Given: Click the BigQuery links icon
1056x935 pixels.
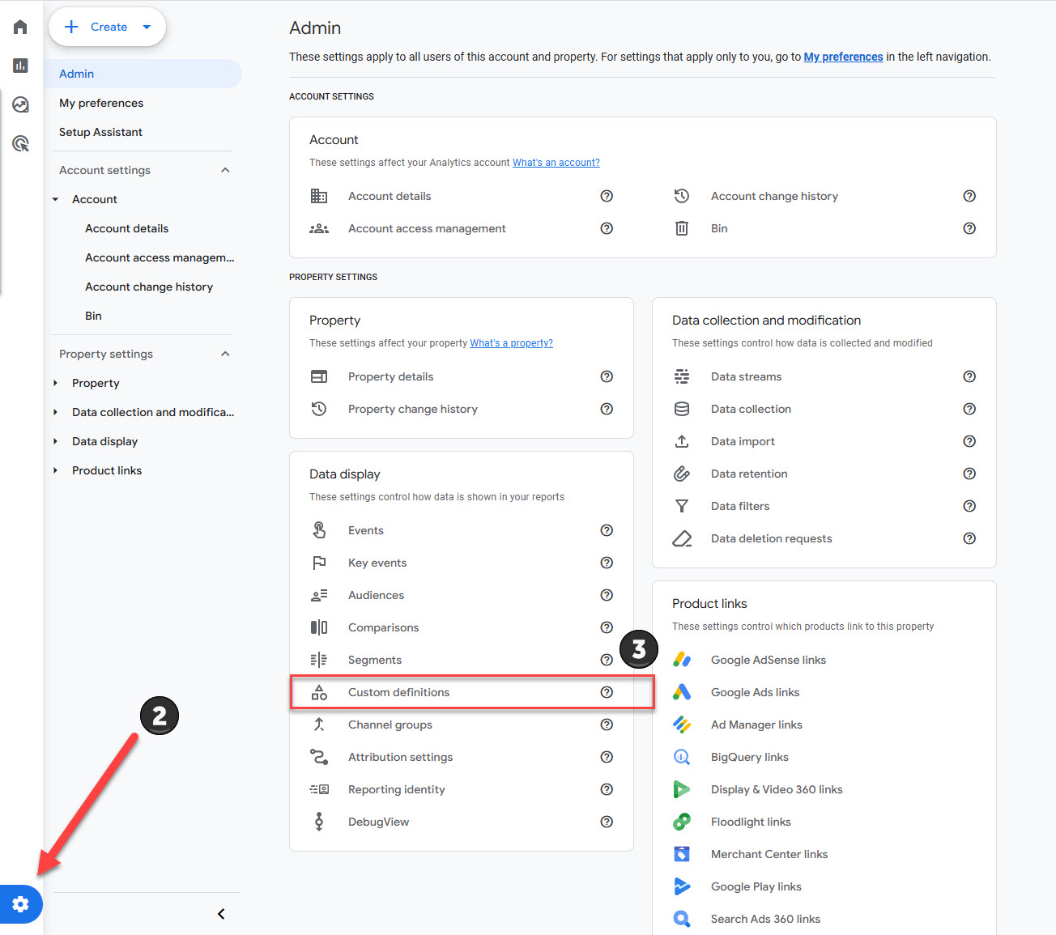Looking at the screenshot, I should (x=682, y=757).
